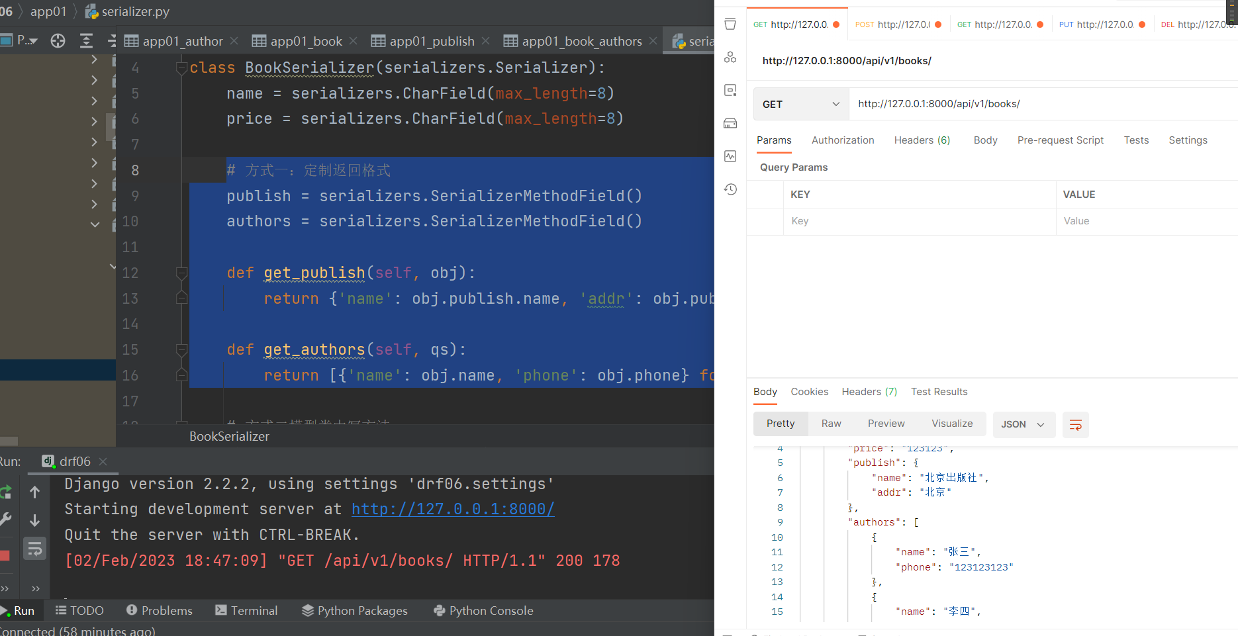This screenshot has height=636, width=1238.
Task: Open the Python Console tool window
Action: [483, 611]
